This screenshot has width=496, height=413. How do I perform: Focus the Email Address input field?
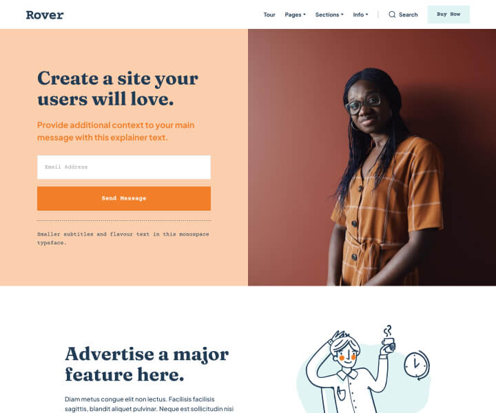124,167
